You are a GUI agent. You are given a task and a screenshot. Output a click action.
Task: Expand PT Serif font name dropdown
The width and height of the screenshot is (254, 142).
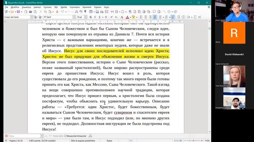(x=74, y=17)
